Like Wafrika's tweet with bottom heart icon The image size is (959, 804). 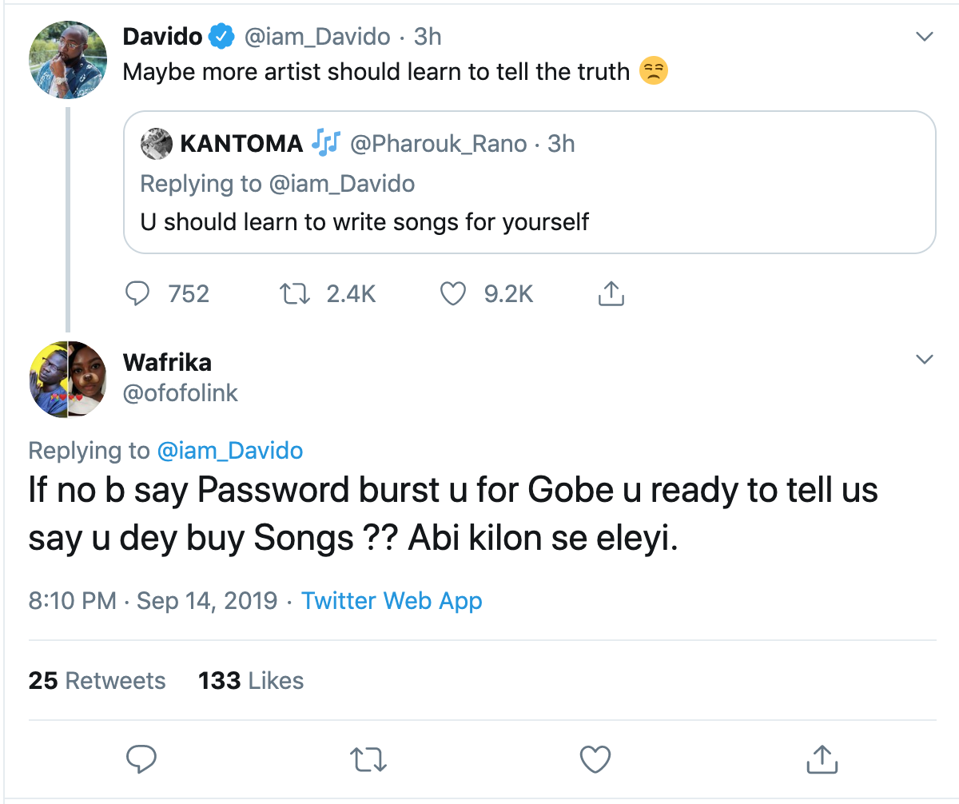click(x=595, y=758)
